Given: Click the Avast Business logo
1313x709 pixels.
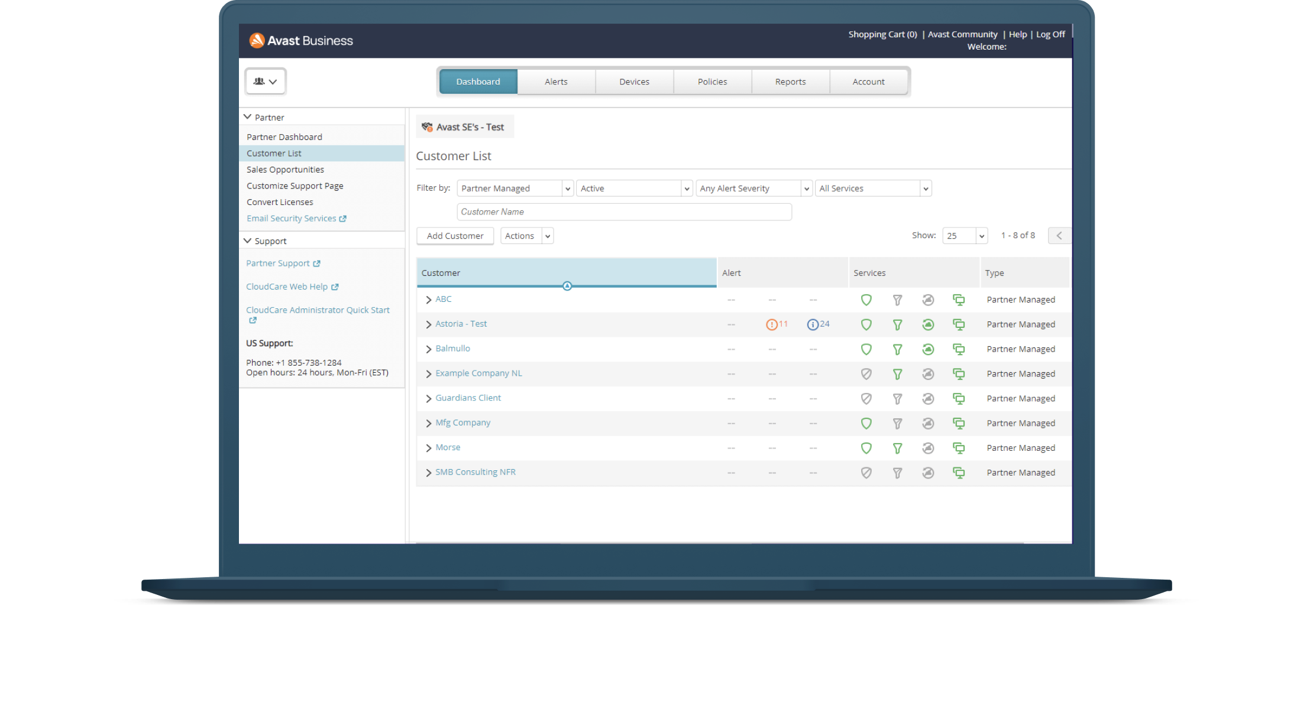Looking at the screenshot, I should [x=301, y=40].
